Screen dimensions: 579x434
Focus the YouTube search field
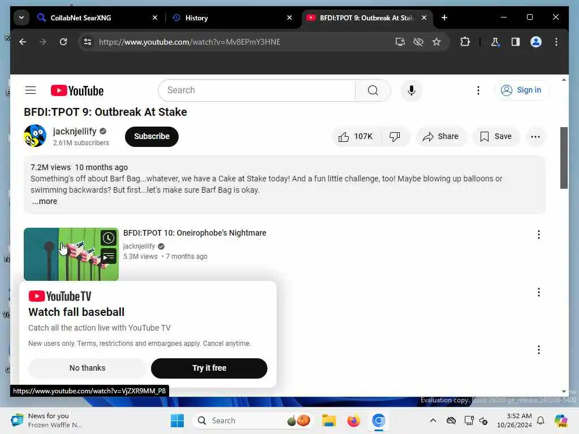click(x=257, y=90)
